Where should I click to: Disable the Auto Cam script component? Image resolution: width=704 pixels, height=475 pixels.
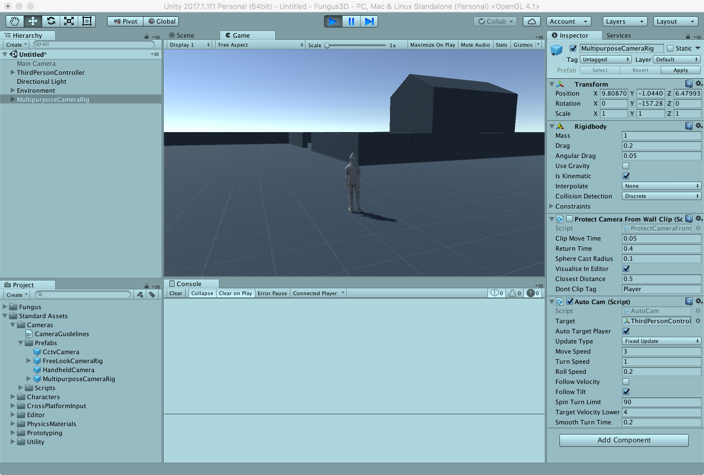tap(570, 301)
